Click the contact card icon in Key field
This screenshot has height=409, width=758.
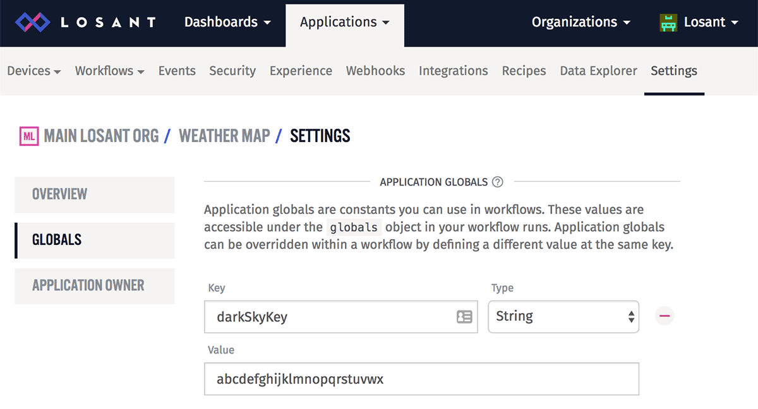click(x=464, y=317)
